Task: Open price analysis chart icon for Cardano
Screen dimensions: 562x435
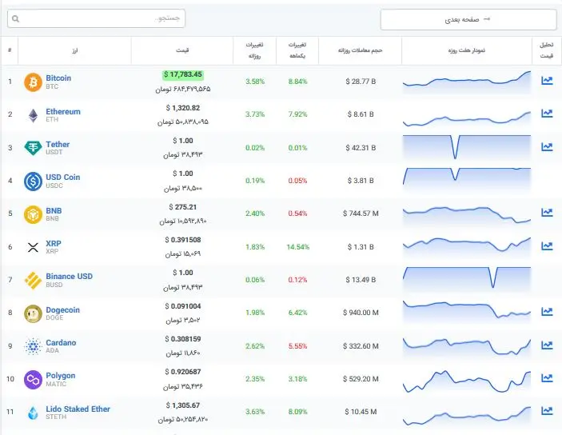Action: [547, 345]
